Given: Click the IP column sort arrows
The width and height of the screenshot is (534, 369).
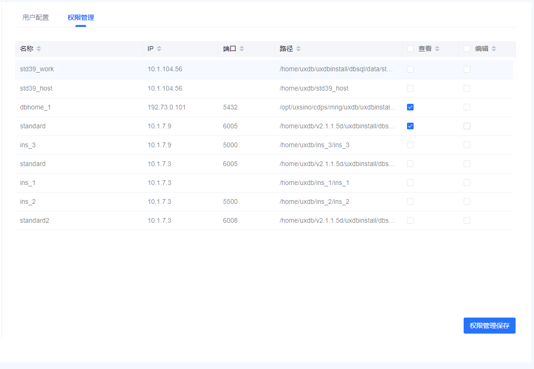Looking at the screenshot, I should (x=159, y=49).
